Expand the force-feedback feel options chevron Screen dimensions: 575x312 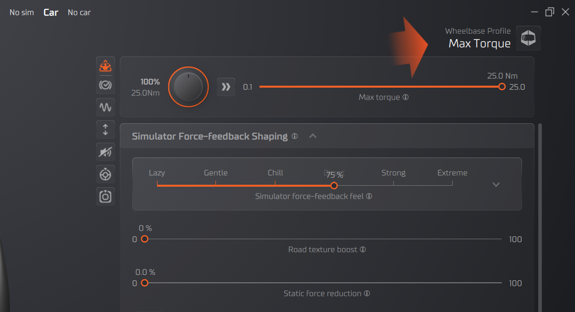496,184
